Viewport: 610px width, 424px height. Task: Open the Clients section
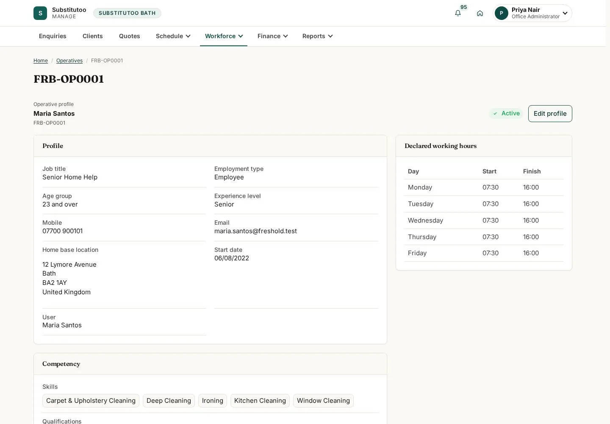[x=93, y=36]
